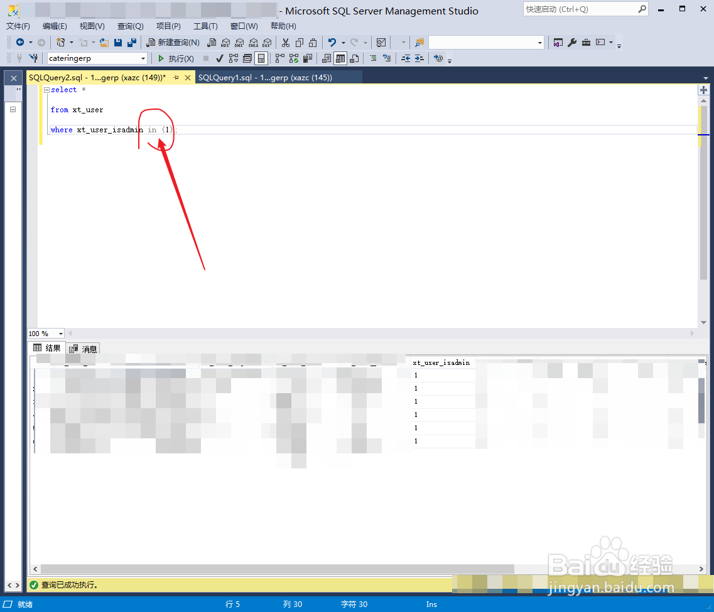Screen dimensions: 714x612
Task: Click the Toolbox icon
Action: (x=587, y=42)
